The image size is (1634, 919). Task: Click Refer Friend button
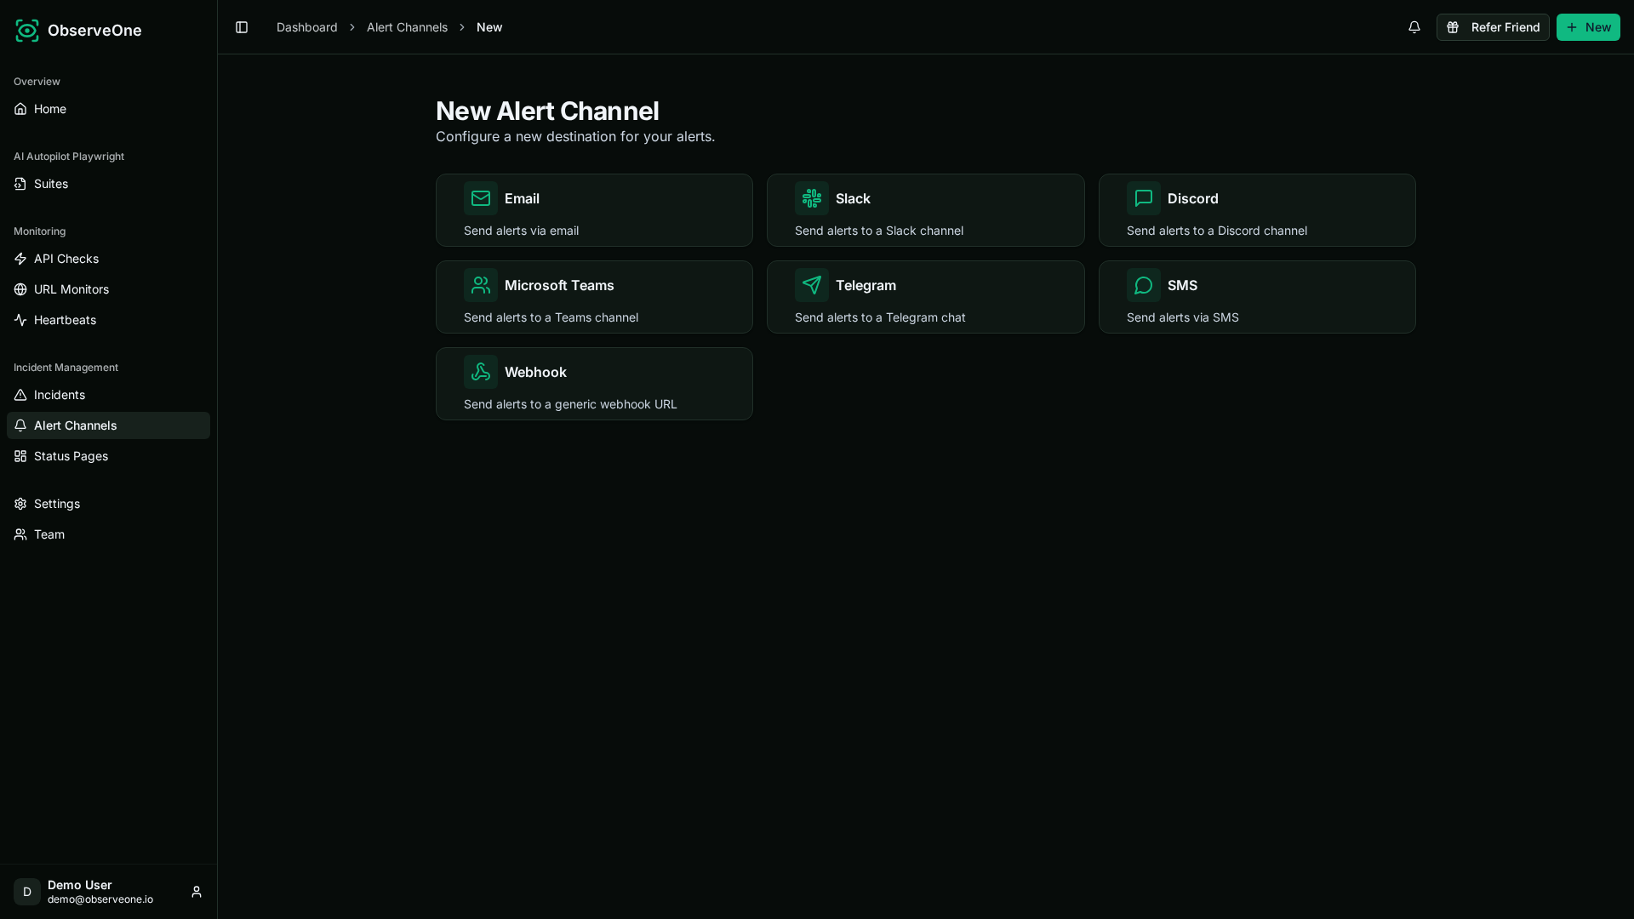[x=1493, y=27]
